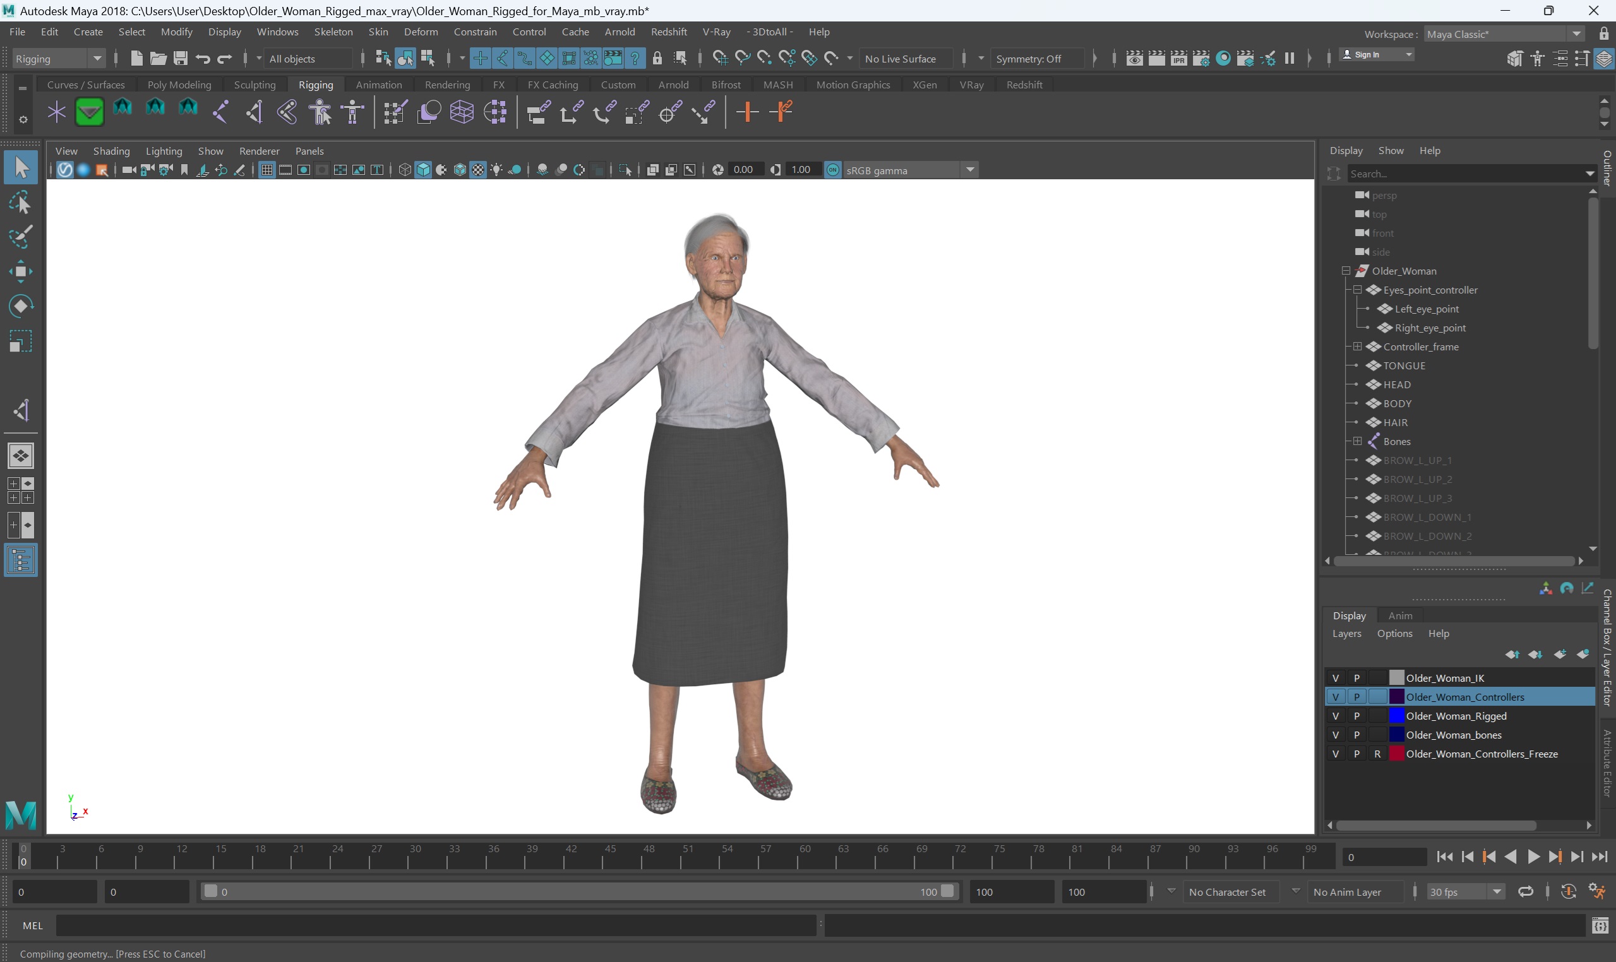The image size is (1616, 962).
Task: Toggle visibility V for Older_Woman_IK layer
Action: 1335,677
